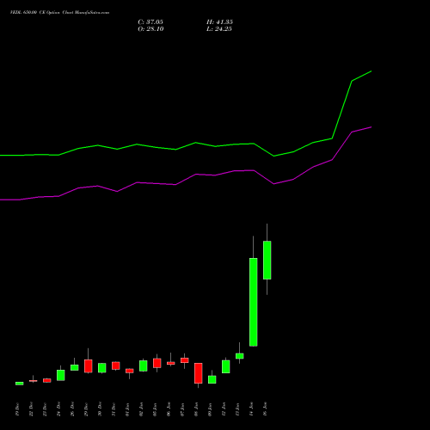The height and width of the screenshot is (430, 430).
Task: Click the low value 'L: 24.25'
Action: pyautogui.click(x=219, y=29)
